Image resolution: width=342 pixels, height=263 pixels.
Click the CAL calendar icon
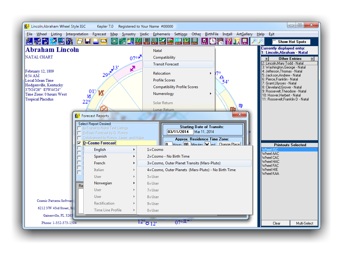pos(245,41)
